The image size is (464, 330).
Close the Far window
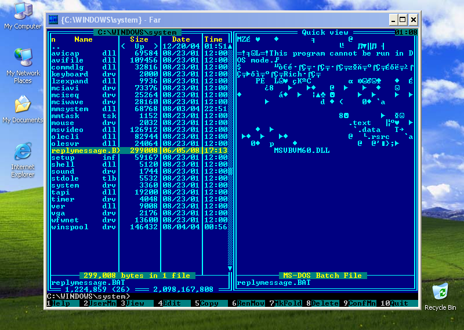414,20
